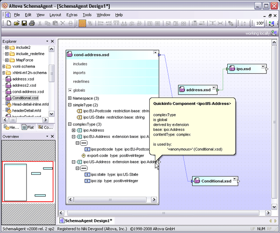Click the Connect to server toolbar icon

tap(272, 24)
